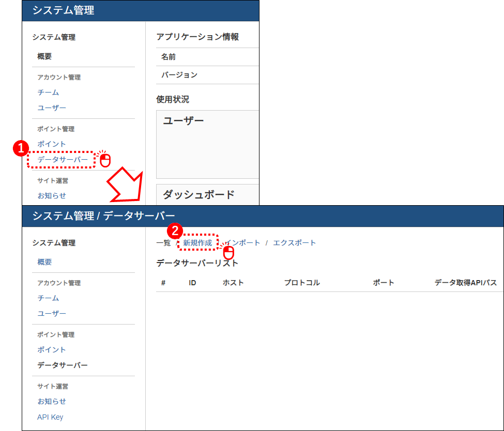Click the ユーザー usage card

[x=207, y=144]
